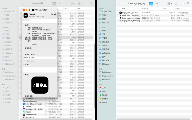Go forward in flouwus_logo_svg window
The width and height of the screenshot is (192, 120).
click(125, 3)
